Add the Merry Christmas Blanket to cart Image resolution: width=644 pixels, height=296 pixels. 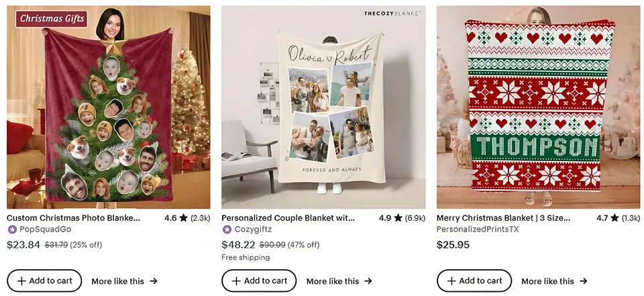[x=474, y=281]
